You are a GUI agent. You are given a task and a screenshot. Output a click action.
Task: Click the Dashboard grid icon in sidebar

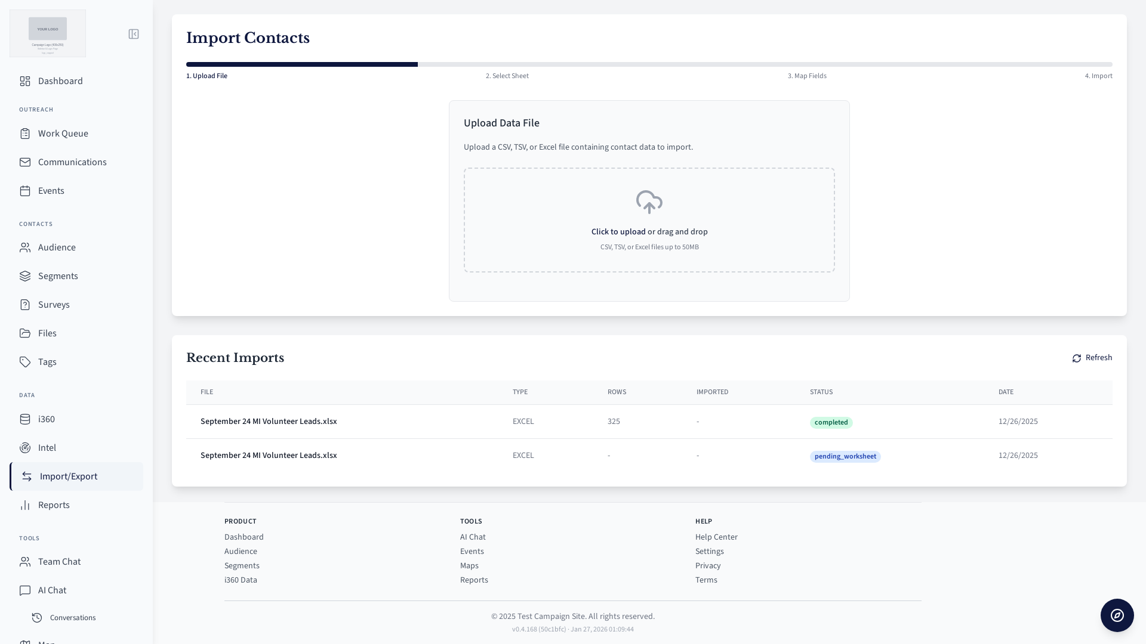[x=25, y=81]
